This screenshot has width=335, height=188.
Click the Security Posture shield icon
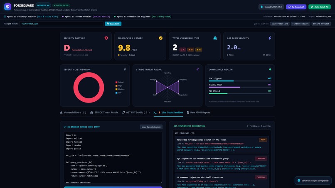click(x=106, y=38)
